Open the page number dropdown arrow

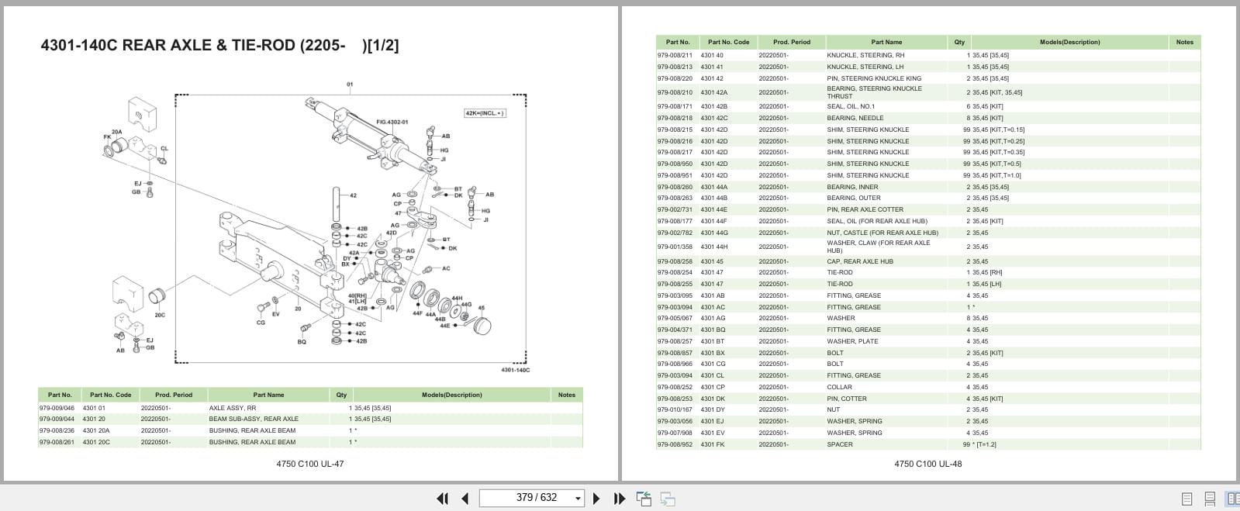(578, 499)
